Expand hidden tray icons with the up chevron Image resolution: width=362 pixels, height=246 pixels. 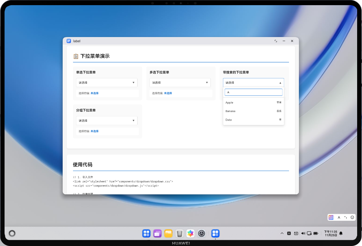(282, 233)
